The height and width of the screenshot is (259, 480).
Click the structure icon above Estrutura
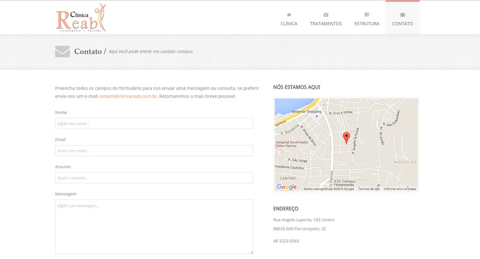[x=367, y=15]
